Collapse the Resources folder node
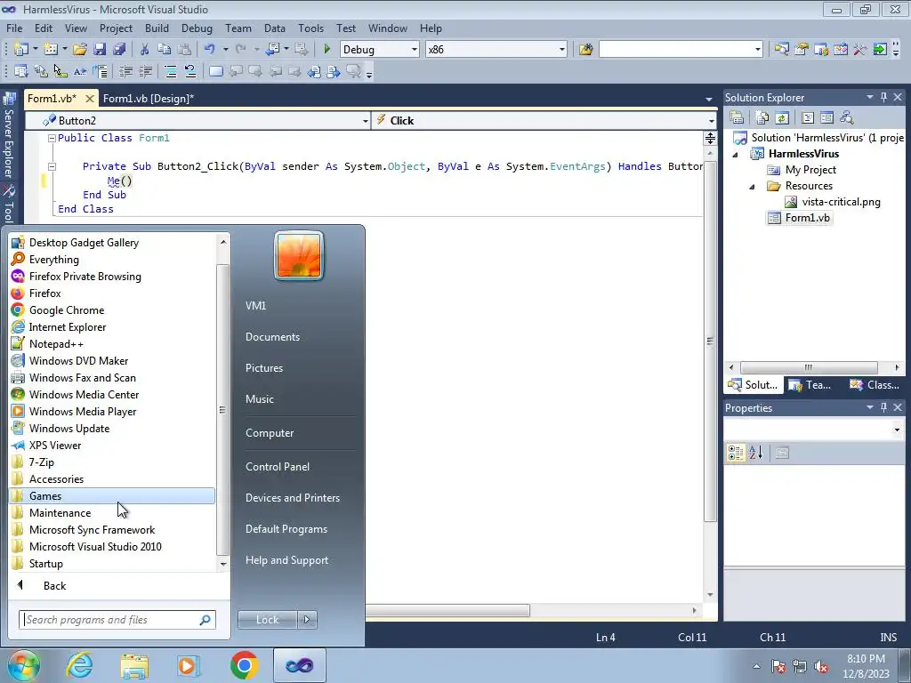 click(752, 187)
